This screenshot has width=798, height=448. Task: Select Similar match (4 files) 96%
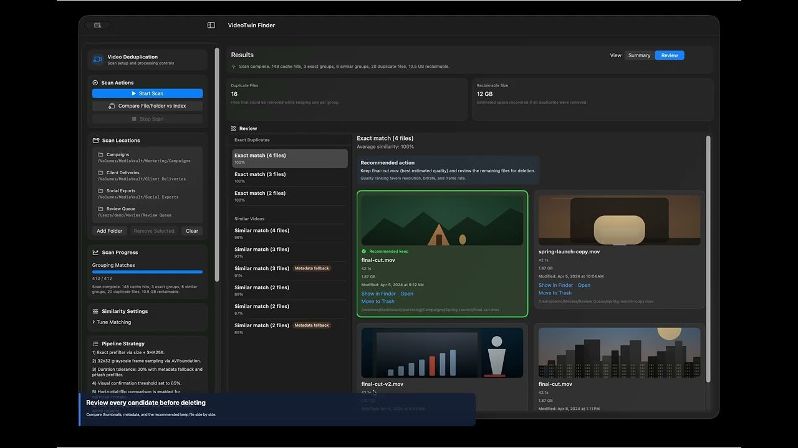point(290,233)
